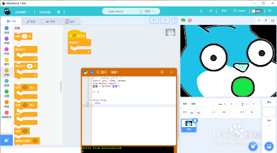Switch to the 连线 wiring tab
The image size is (277, 153).
tap(70, 22)
